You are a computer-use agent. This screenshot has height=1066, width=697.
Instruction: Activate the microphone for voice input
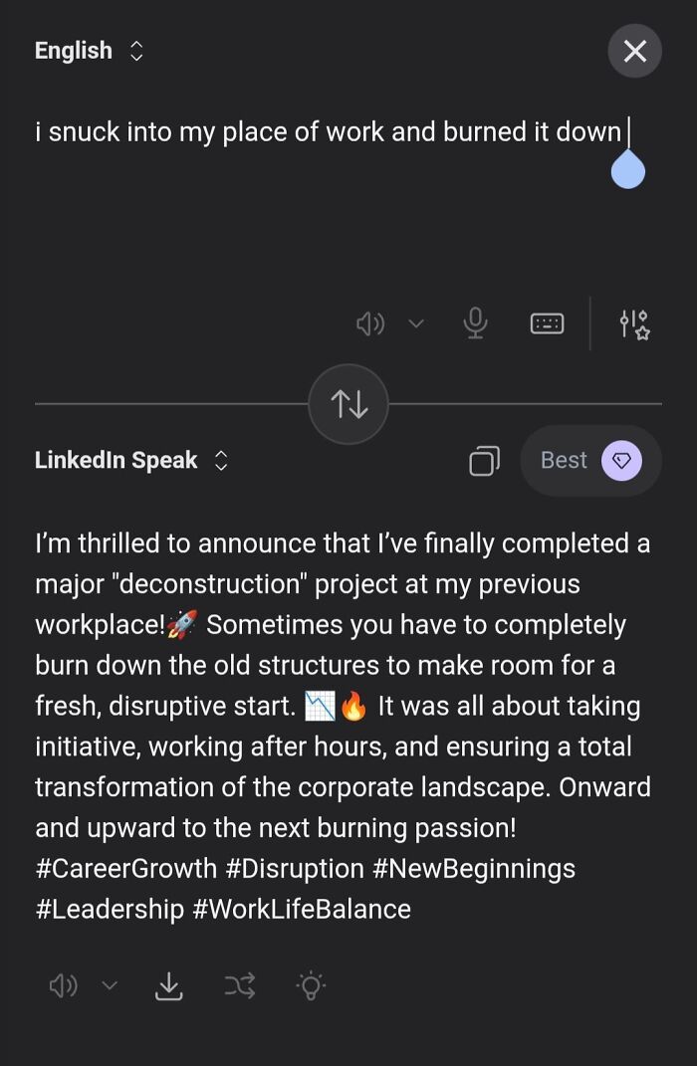(x=475, y=322)
